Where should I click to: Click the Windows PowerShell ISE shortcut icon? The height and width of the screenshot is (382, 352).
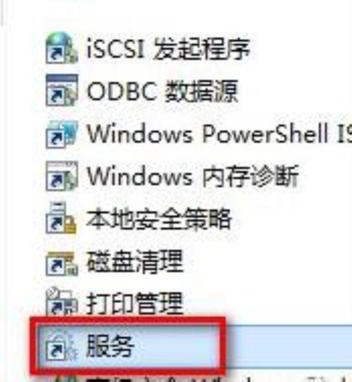pyautogui.click(x=62, y=134)
